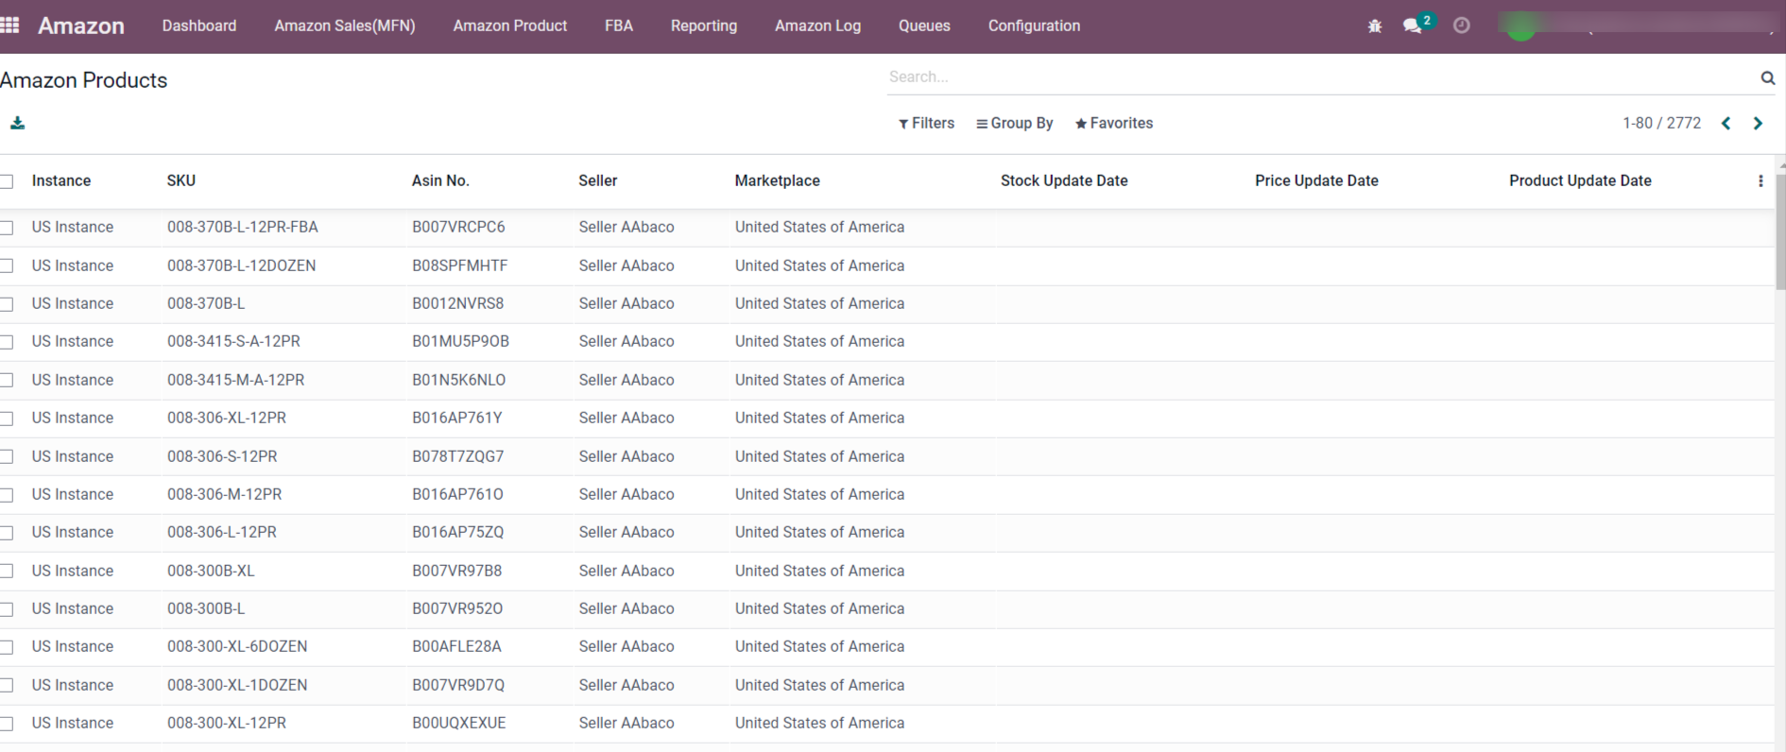Expand the Filters dropdown
1786x752 pixels.
(926, 124)
